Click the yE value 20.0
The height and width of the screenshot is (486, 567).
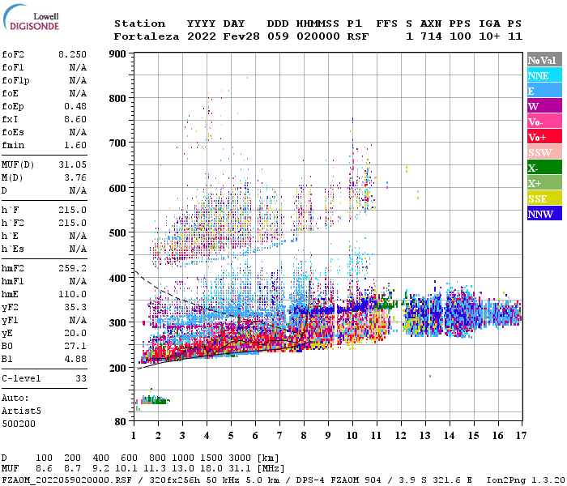coord(75,334)
